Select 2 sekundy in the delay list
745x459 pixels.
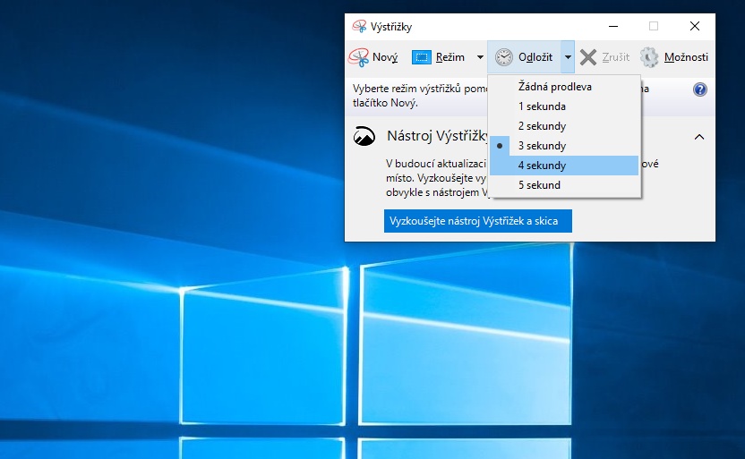[x=542, y=126]
